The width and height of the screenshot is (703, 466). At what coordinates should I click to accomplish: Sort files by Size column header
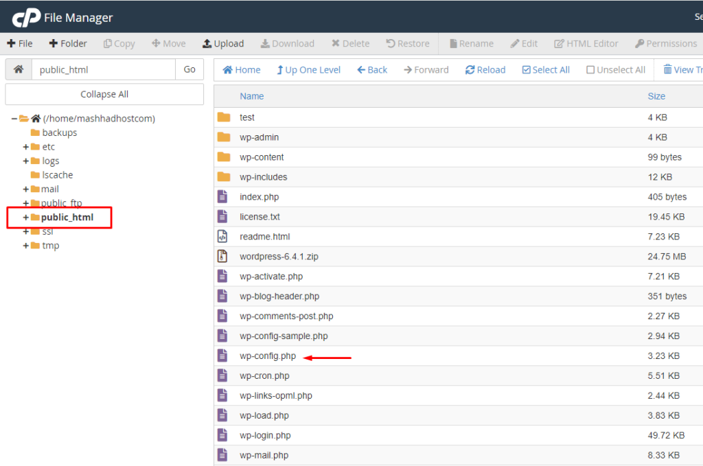click(x=656, y=97)
